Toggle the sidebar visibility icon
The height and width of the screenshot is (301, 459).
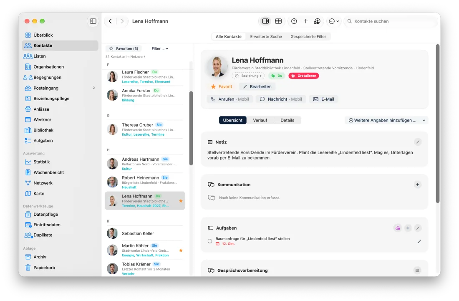[x=93, y=21]
